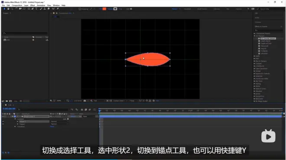
Task: Enable the Snapping checkbox
Action: 80,9
